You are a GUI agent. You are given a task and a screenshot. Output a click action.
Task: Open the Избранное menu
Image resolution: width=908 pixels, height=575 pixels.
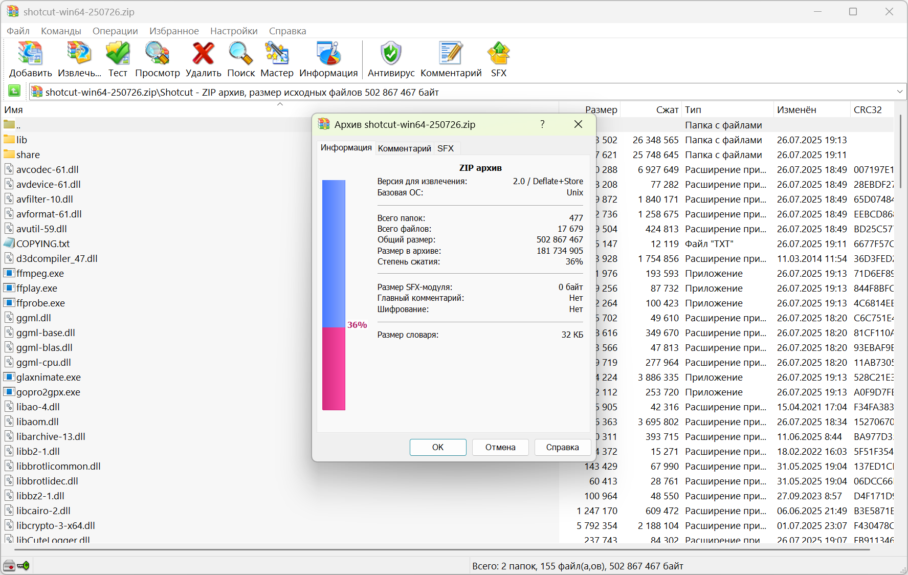click(174, 31)
